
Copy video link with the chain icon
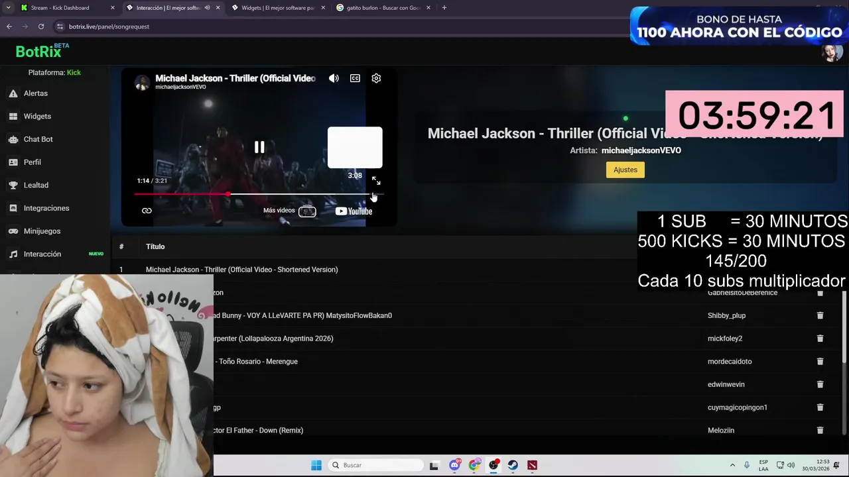tap(147, 211)
